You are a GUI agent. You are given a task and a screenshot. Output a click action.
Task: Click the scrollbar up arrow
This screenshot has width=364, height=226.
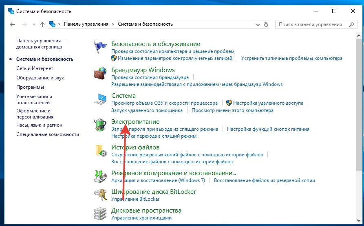coord(359,36)
